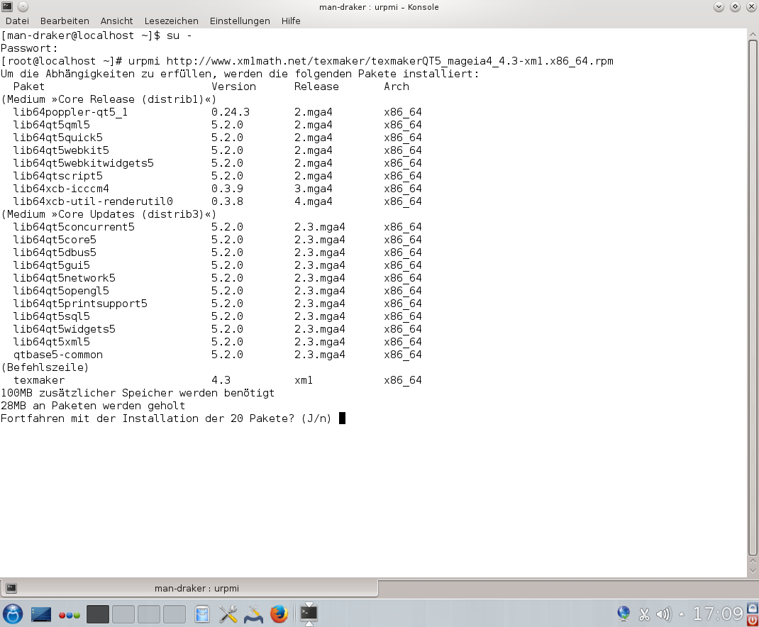Switch to the second virtual desktop
The width and height of the screenshot is (759, 627).
123,614
